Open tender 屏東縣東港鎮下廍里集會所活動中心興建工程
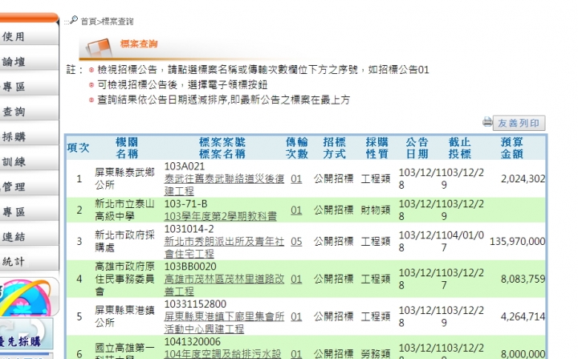The width and height of the screenshot is (578, 359). pos(224,323)
